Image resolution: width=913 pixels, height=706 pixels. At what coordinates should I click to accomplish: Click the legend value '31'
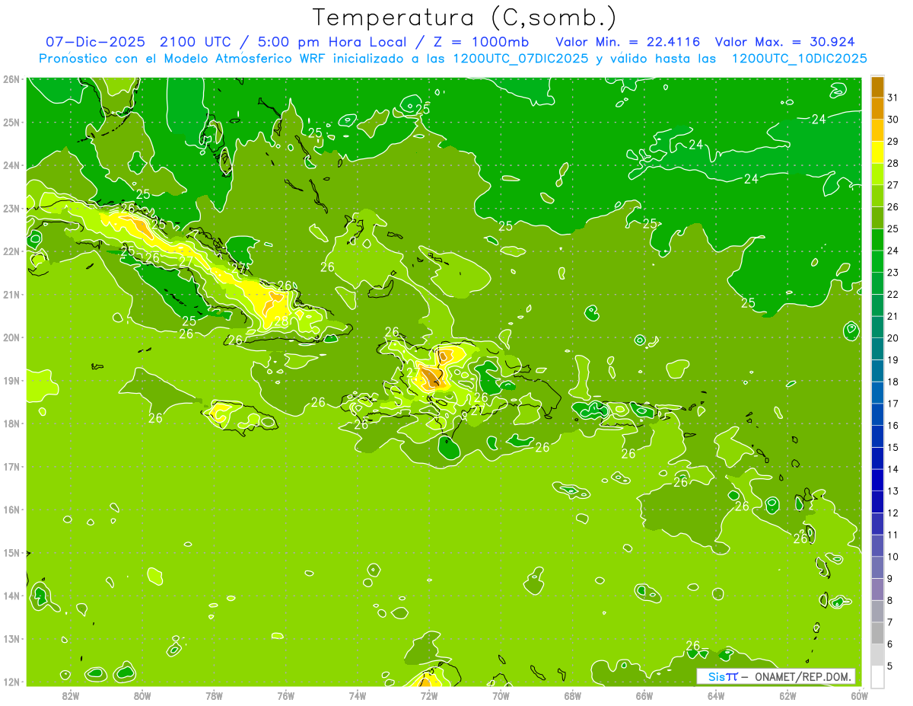tap(892, 97)
